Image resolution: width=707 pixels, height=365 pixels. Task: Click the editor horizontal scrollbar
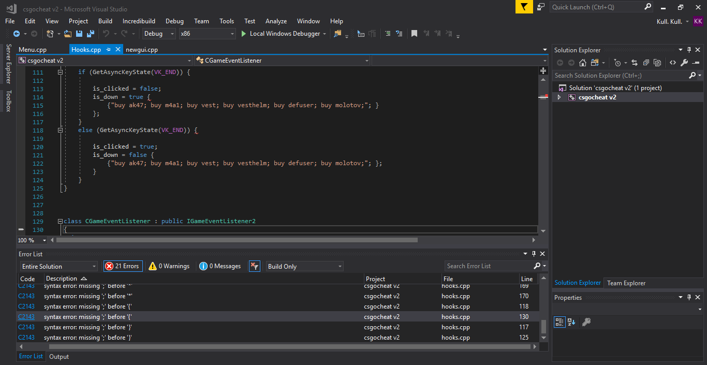click(237, 240)
